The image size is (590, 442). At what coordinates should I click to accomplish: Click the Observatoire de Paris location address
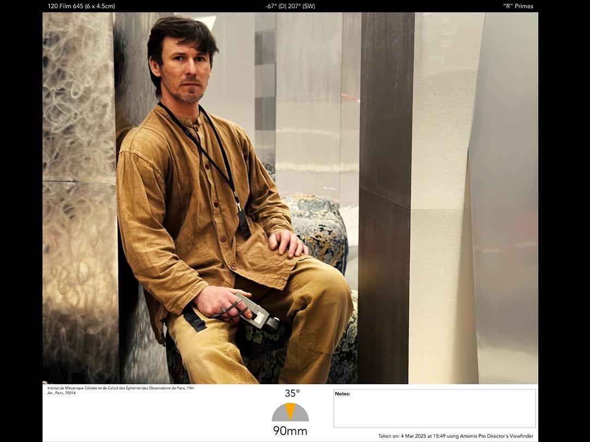point(120,390)
